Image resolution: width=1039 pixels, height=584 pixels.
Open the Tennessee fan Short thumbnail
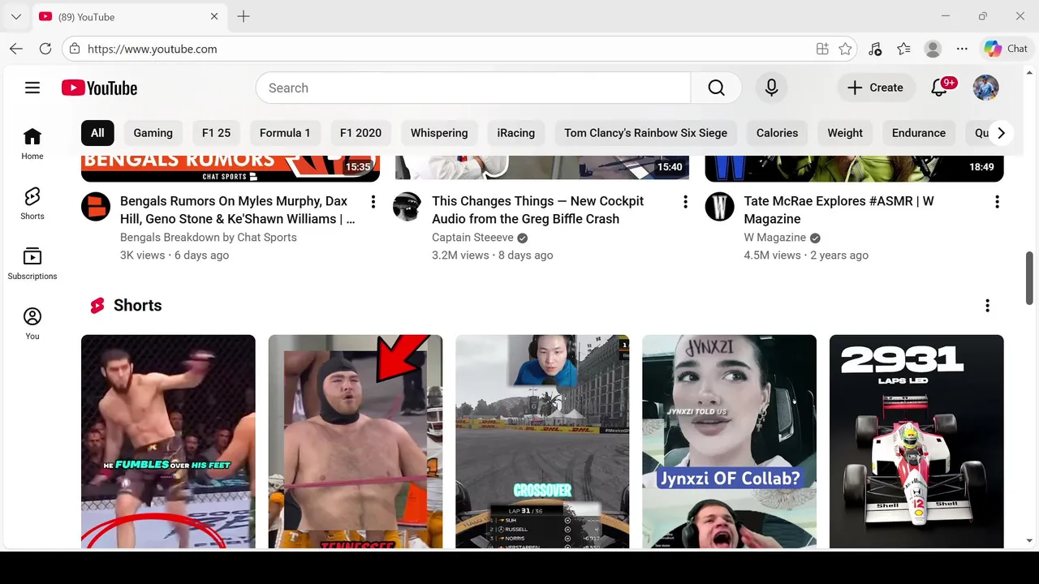(x=356, y=441)
